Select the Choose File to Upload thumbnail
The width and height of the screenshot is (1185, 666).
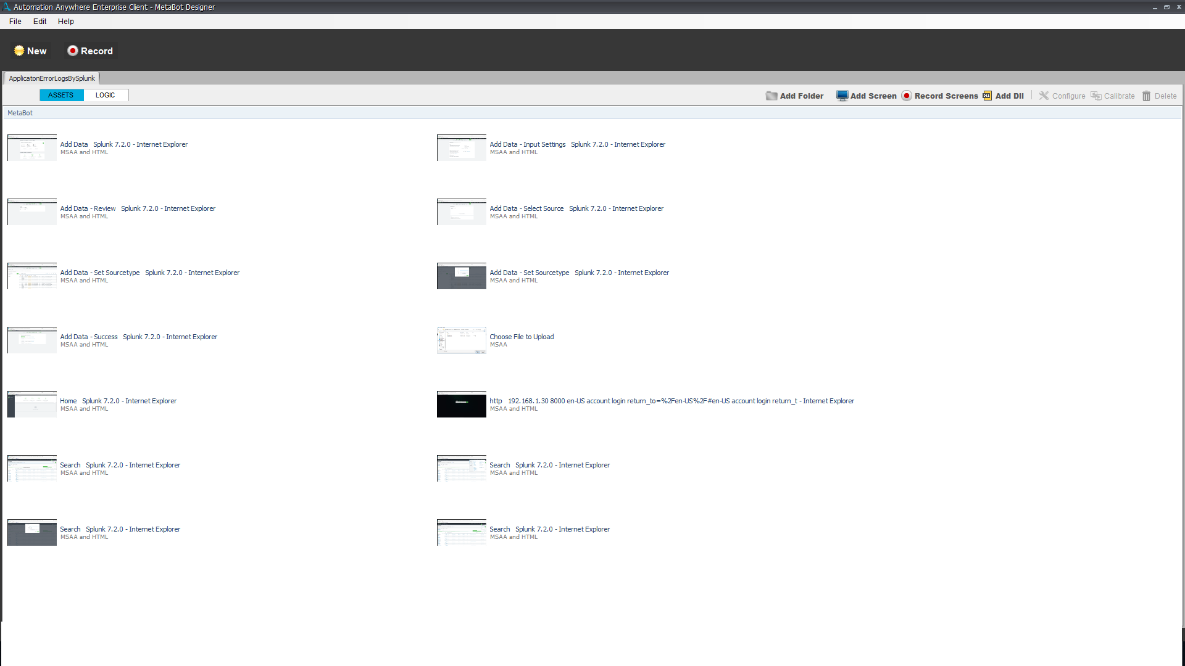pyautogui.click(x=461, y=340)
